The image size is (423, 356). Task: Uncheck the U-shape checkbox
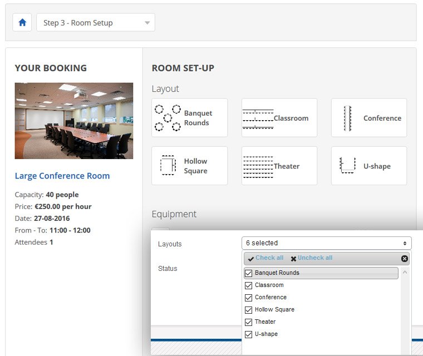248,334
